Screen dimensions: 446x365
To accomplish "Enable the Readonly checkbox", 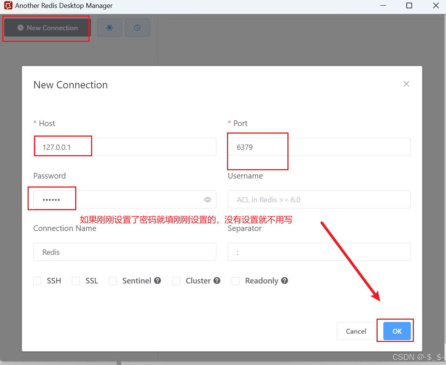I will point(236,281).
